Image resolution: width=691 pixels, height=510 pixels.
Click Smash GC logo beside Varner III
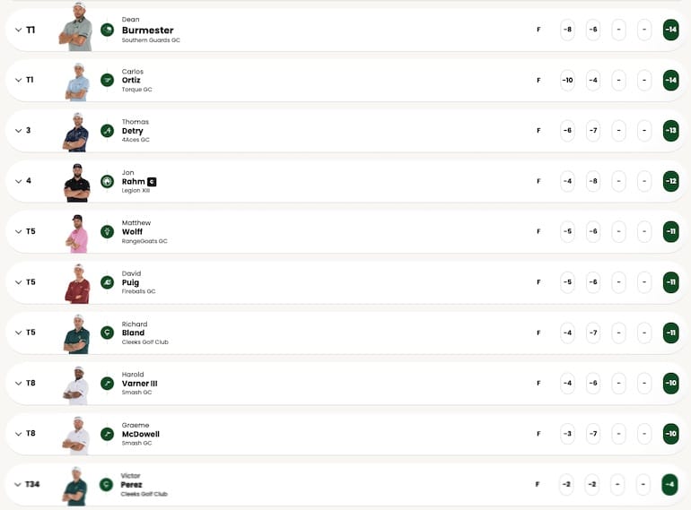(108, 384)
